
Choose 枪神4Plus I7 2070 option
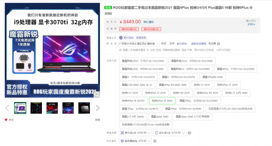click(155, 93)
